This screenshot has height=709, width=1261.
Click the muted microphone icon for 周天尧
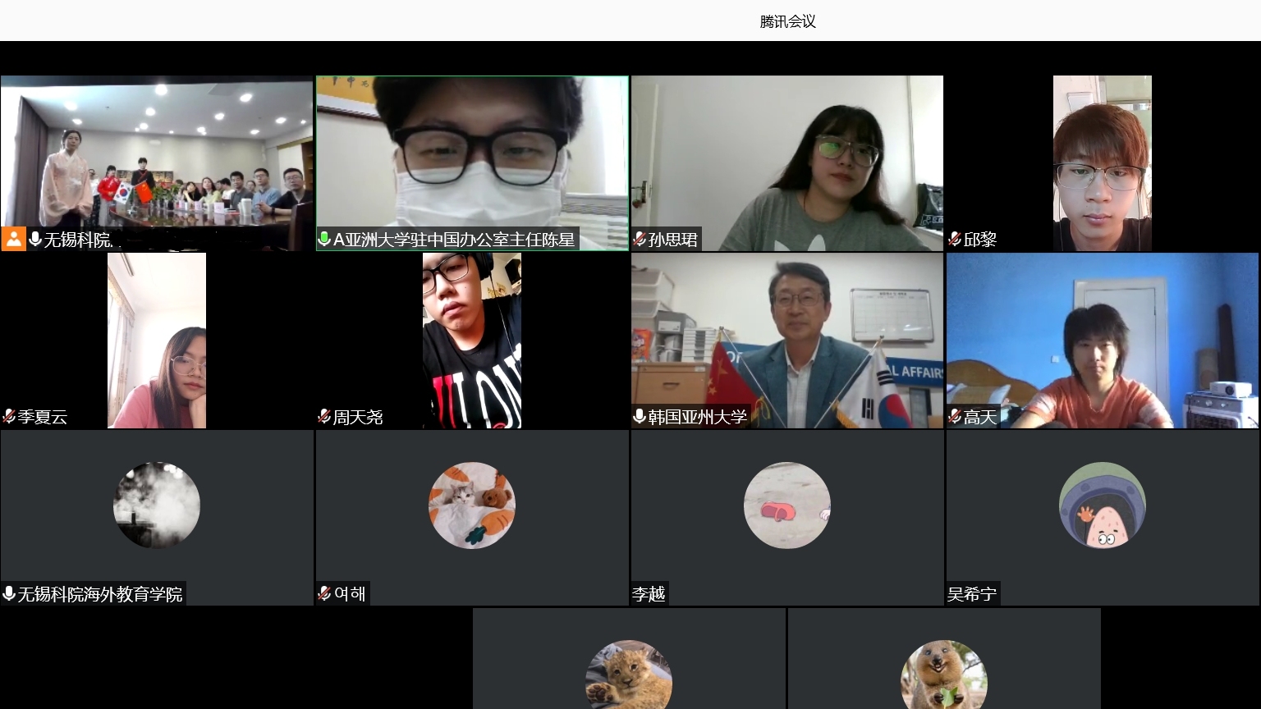click(x=324, y=416)
